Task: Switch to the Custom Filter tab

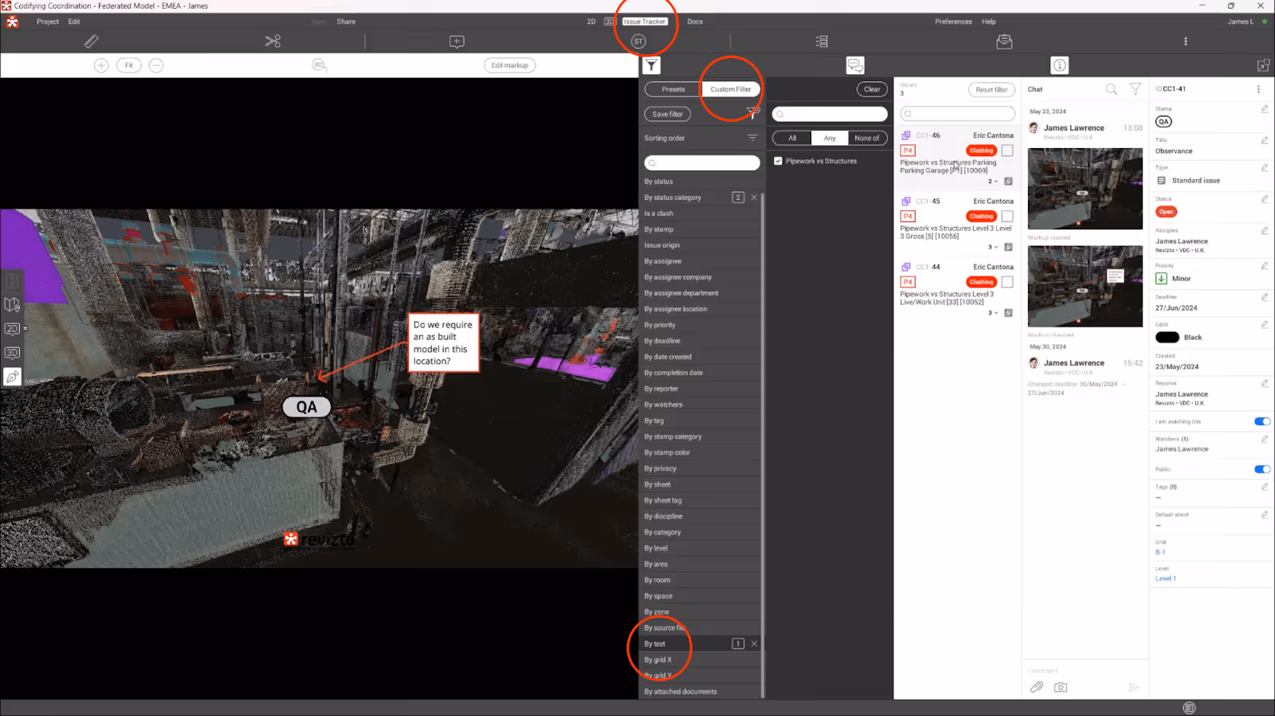Action: (x=731, y=89)
